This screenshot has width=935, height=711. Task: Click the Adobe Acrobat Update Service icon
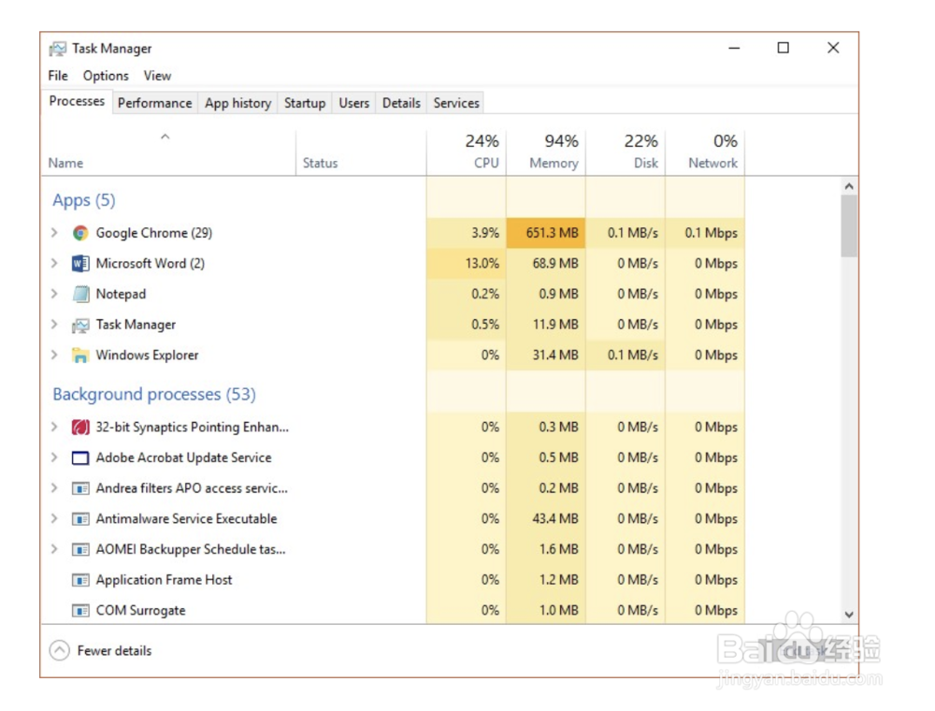pyautogui.click(x=80, y=458)
